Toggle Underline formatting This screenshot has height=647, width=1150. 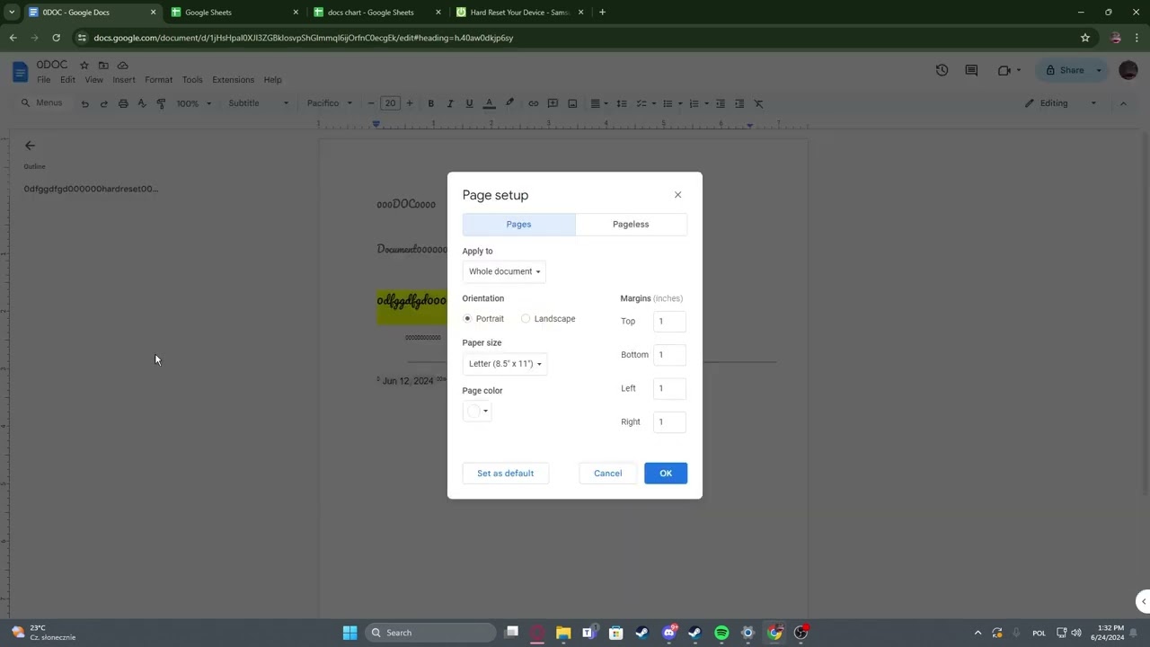(469, 103)
